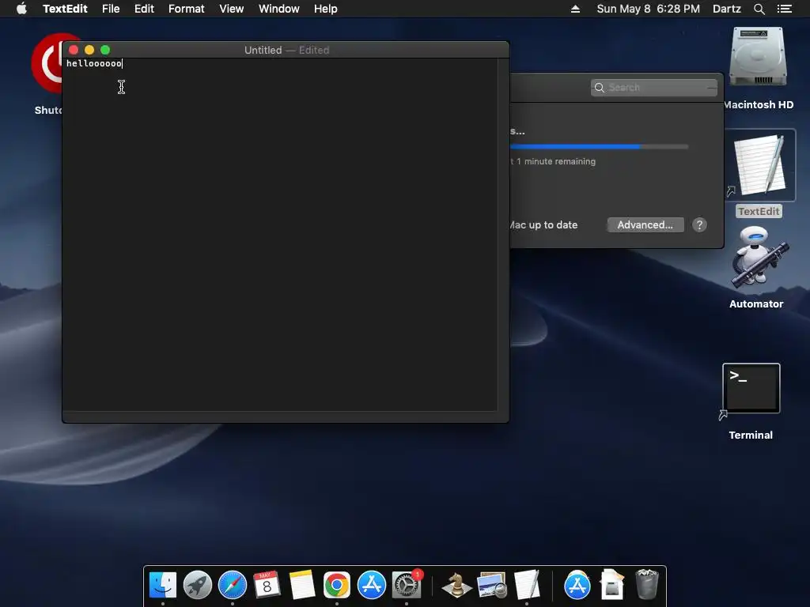Open Finder from the Dock
810x607 pixels.
(163, 585)
